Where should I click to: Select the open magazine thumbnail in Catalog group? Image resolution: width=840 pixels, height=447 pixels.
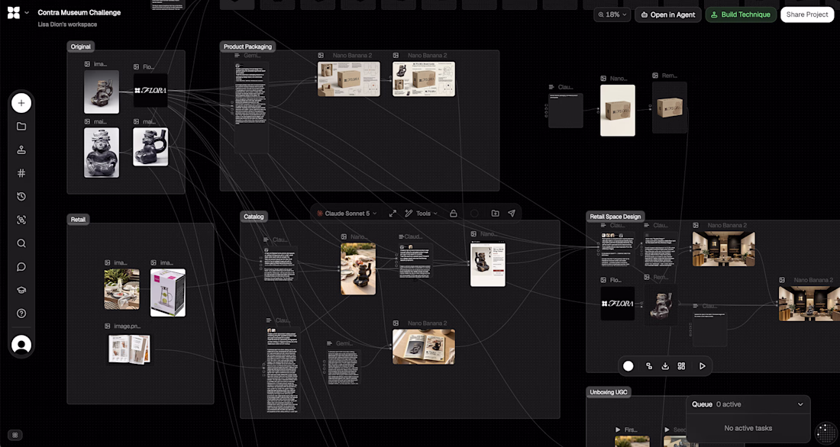click(x=424, y=347)
